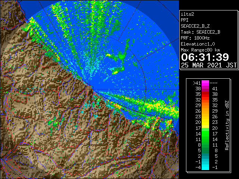Click the green 11 dBZ legend color
The image size is (239, 179).
click(x=205, y=139)
